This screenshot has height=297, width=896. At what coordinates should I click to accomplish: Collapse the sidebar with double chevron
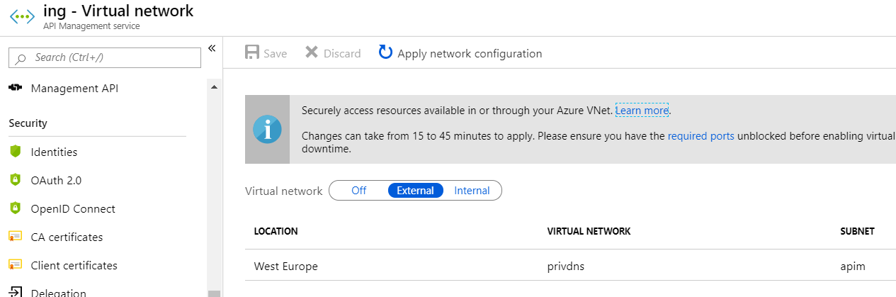click(x=211, y=48)
